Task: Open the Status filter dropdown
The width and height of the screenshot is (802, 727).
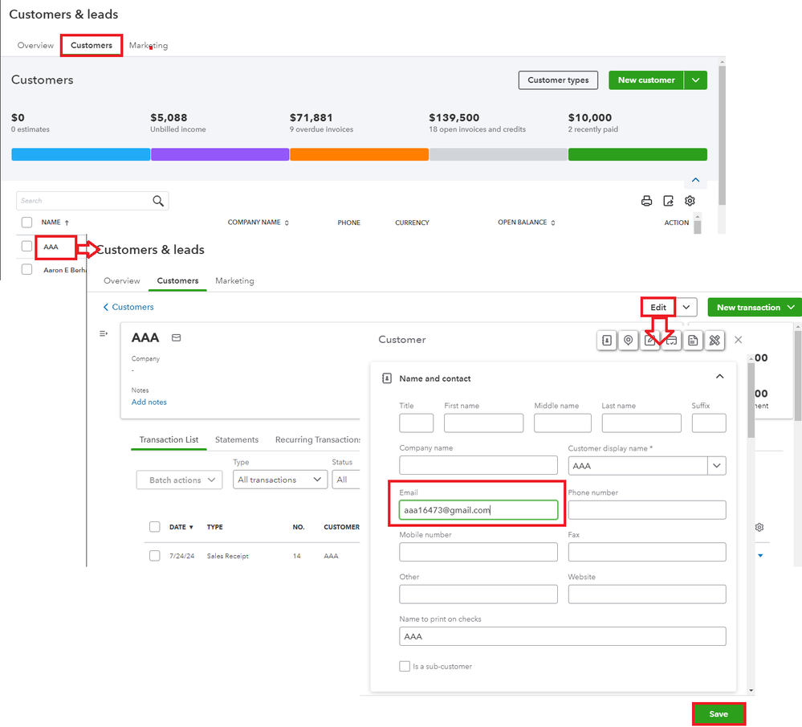Action: [x=346, y=480]
